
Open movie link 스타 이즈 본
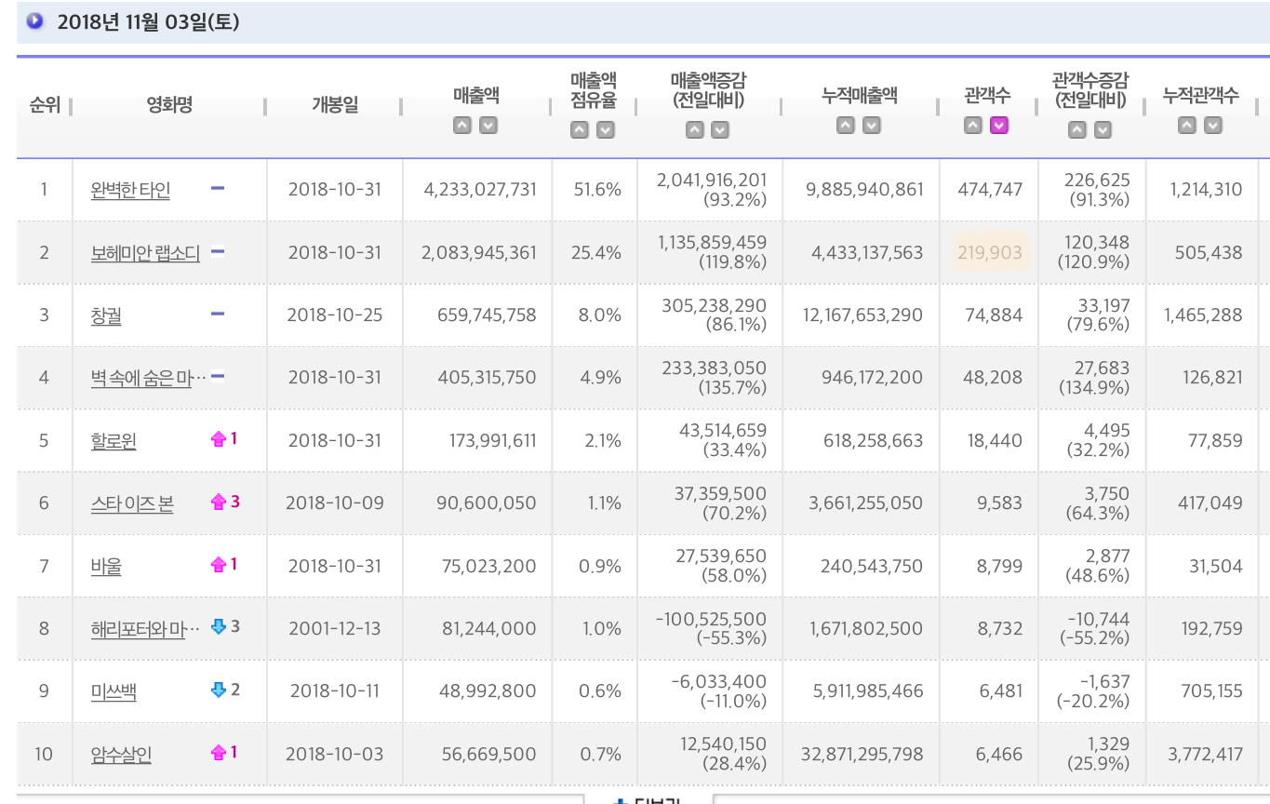[132, 503]
